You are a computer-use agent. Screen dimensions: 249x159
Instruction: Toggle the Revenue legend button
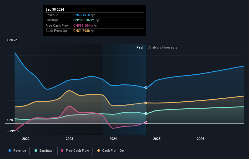point(17,151)
